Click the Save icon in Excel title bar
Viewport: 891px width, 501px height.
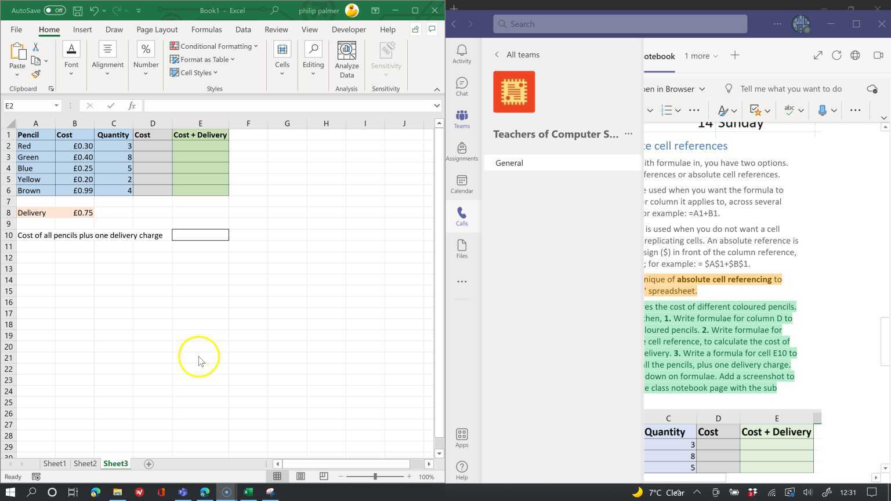click(x=77, y=10)
